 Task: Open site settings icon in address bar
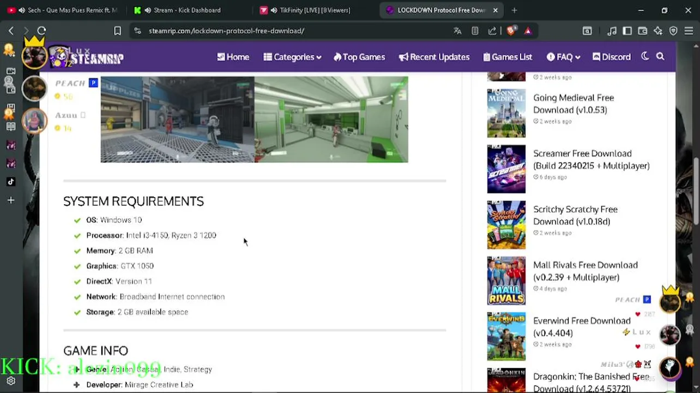coord(137,31)
